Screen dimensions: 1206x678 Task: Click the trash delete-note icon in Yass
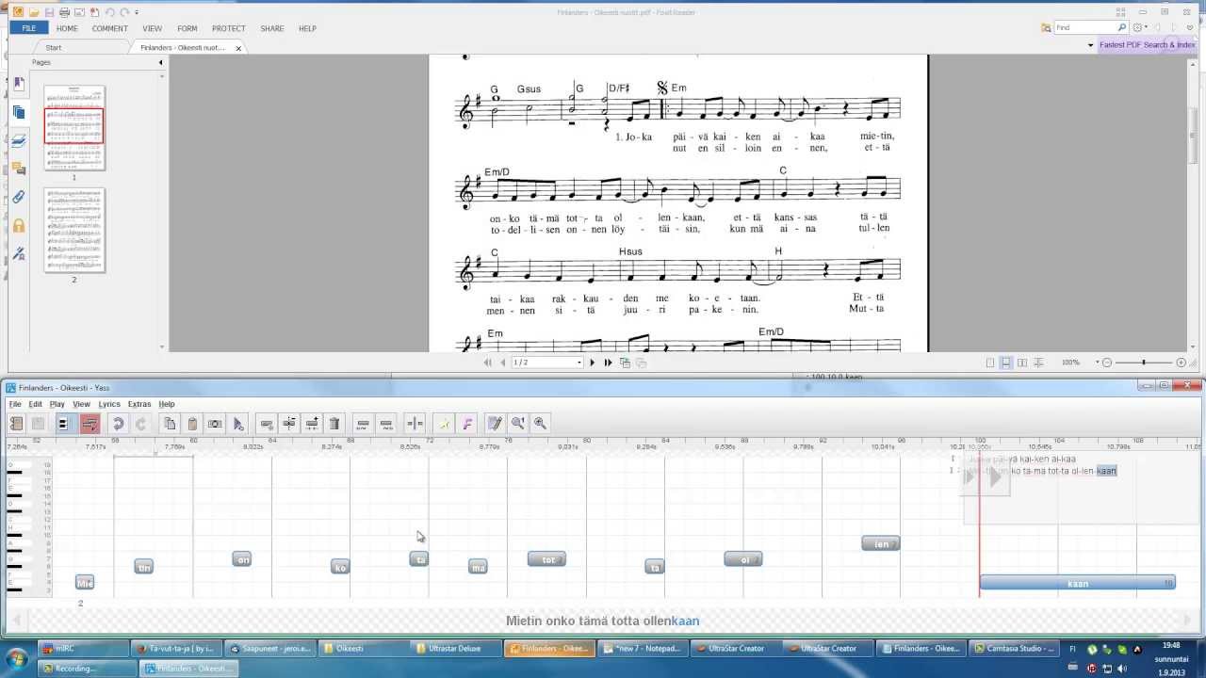point(334,424)
